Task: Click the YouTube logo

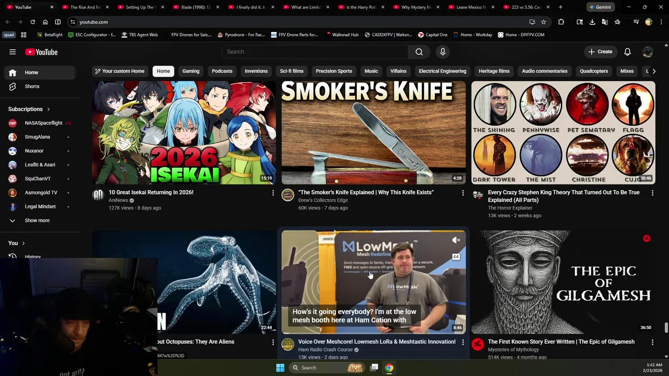Action: tap(41, 52)
